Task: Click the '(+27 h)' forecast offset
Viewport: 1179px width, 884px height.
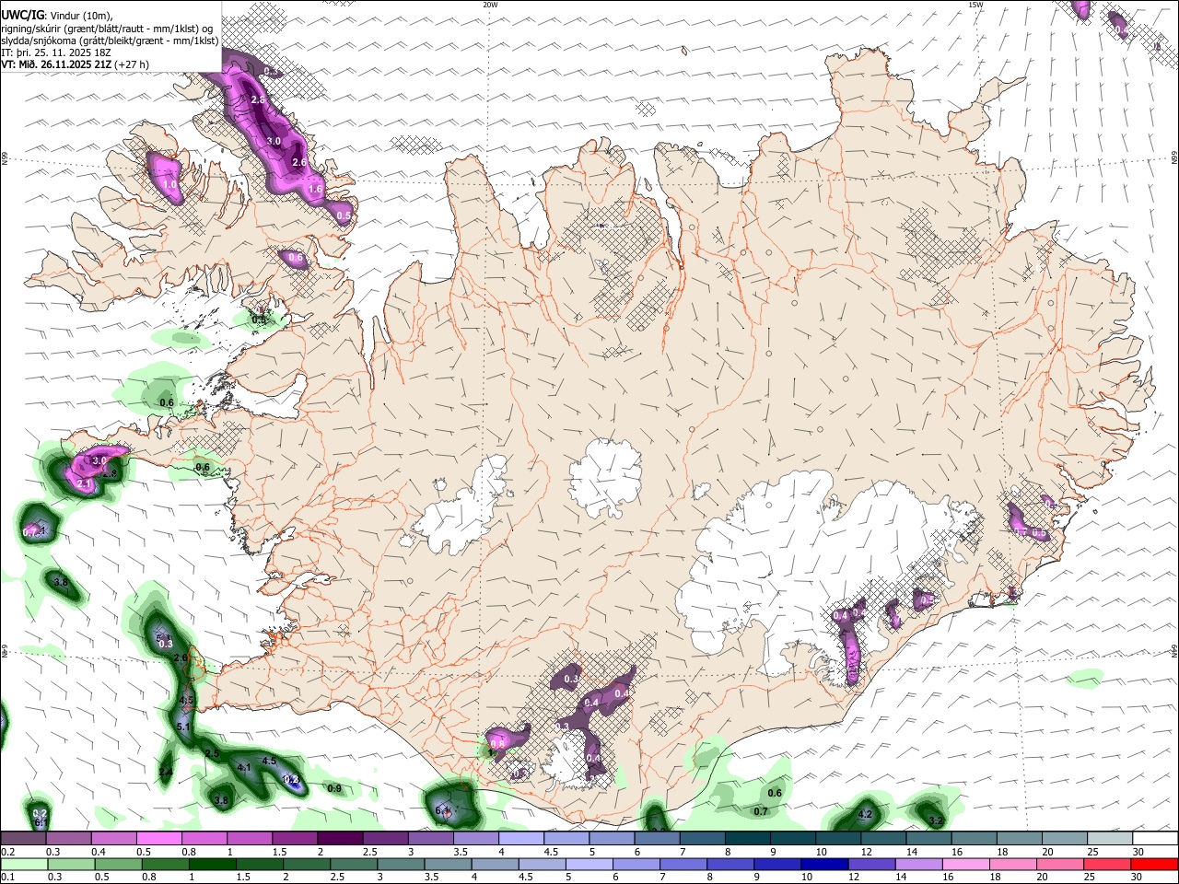Action: [x=132, y=64]
